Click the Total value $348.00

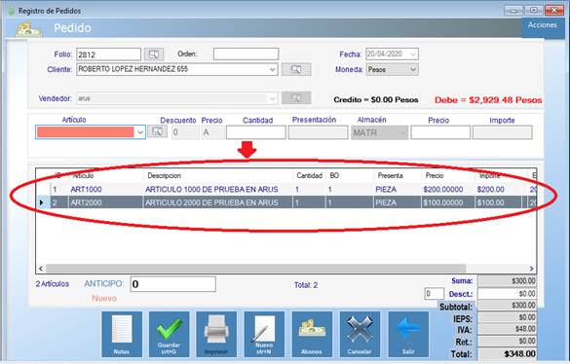pyautogui.click(x=507, y=353)
